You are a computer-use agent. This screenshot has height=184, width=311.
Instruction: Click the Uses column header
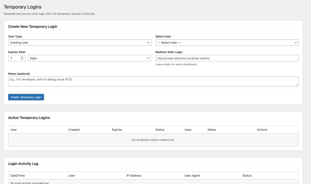pos(188,130)
